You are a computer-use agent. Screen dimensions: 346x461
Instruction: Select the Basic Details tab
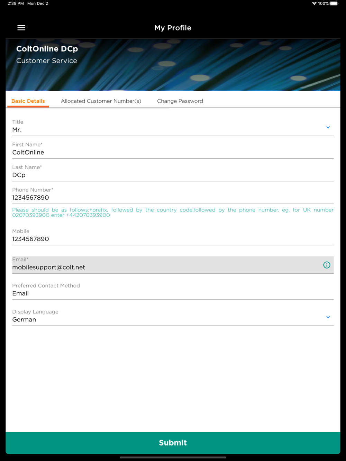28,101
